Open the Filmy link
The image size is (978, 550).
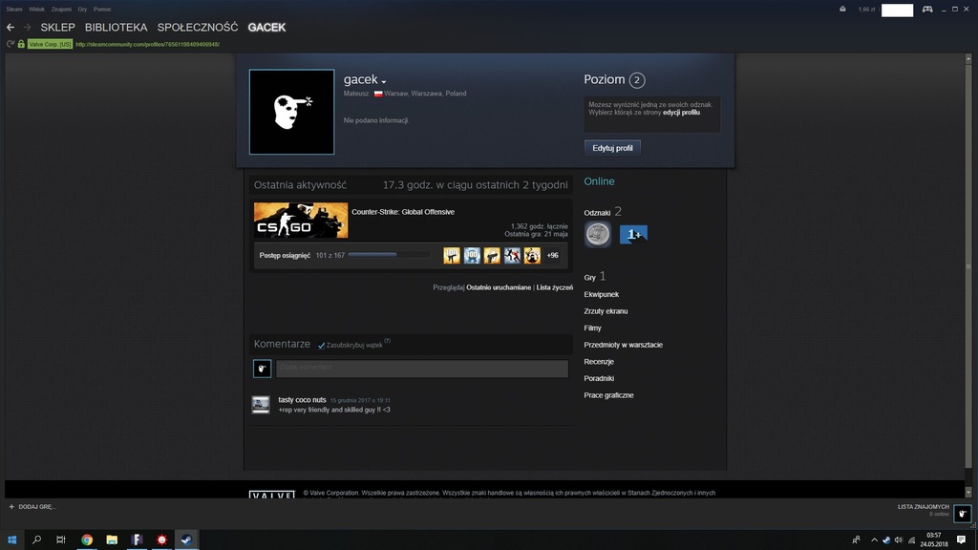pos(592,328)
